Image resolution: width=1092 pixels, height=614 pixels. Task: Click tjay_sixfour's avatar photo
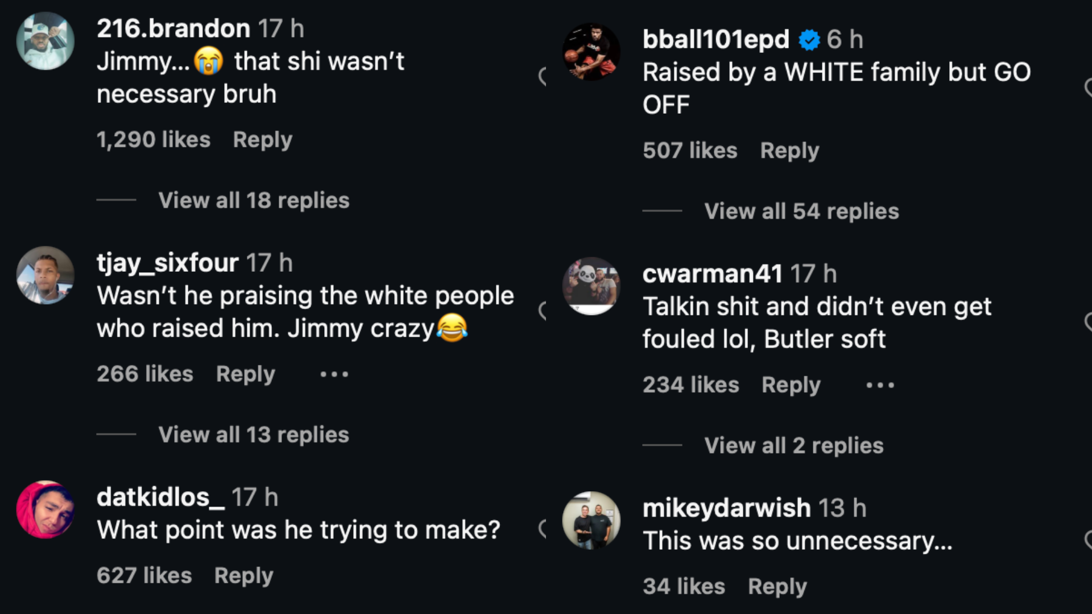pos(45,275)
